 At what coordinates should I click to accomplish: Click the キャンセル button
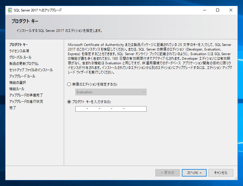pyautogui.click(x=221, y=173)
